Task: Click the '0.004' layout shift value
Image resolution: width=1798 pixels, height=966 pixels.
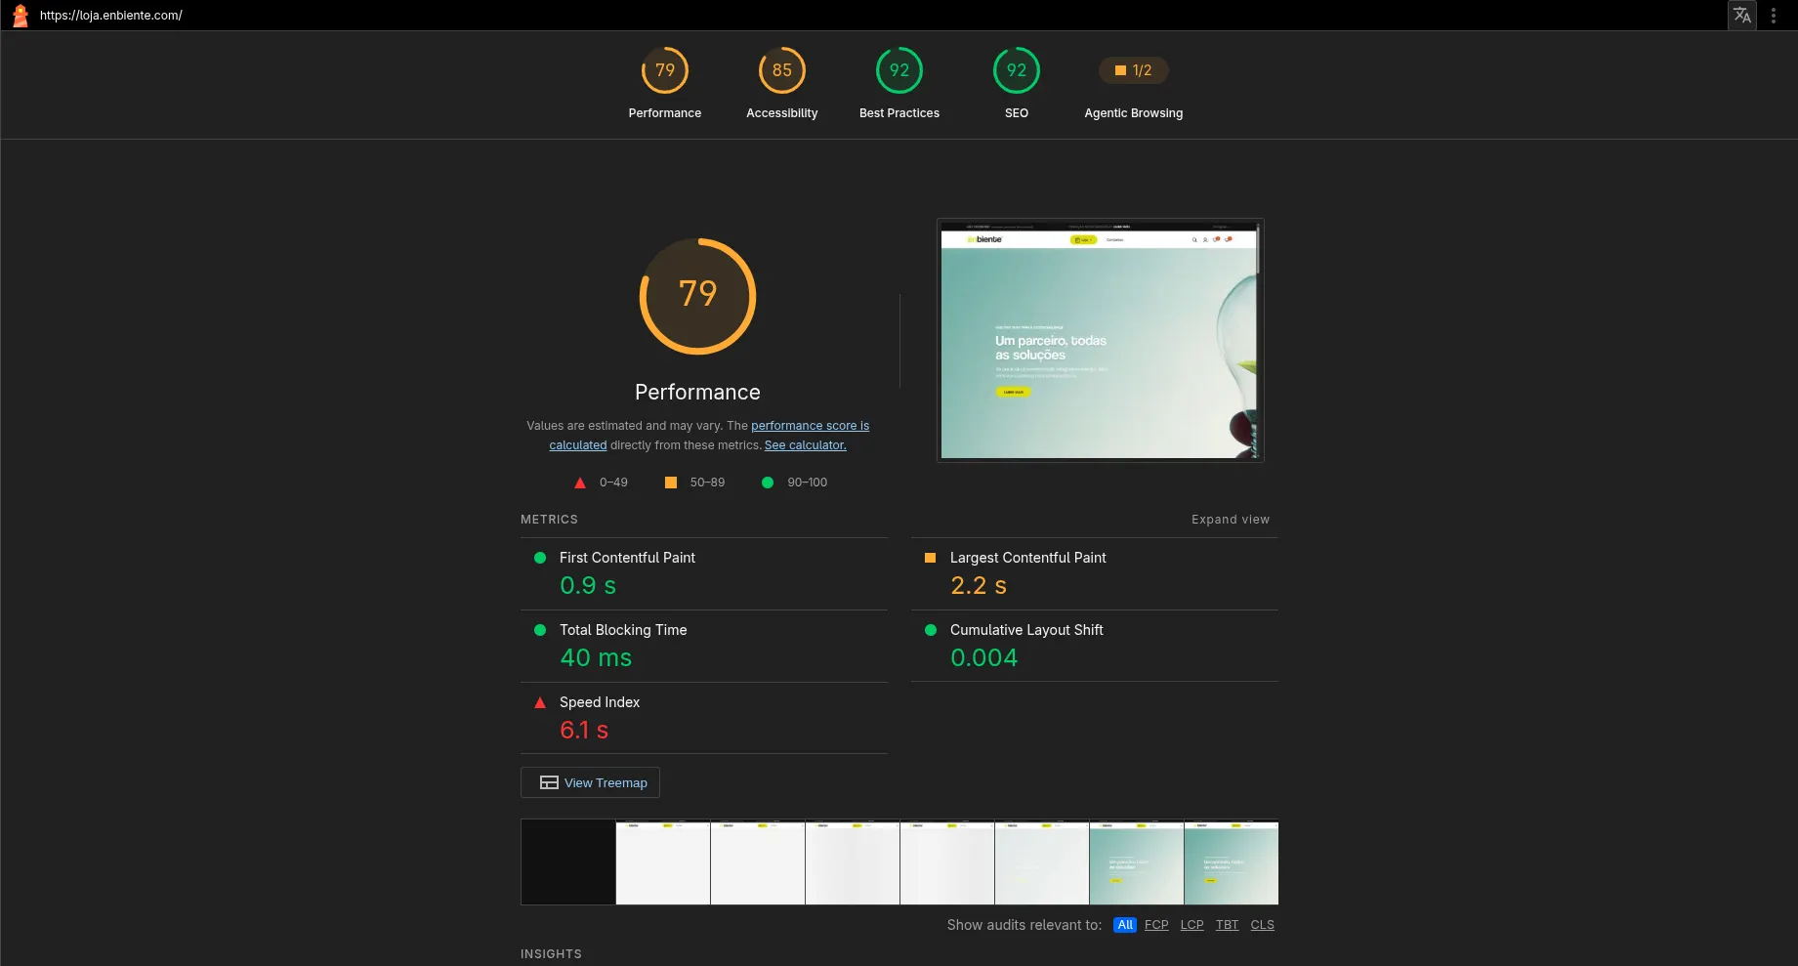Action: (983, 657)
